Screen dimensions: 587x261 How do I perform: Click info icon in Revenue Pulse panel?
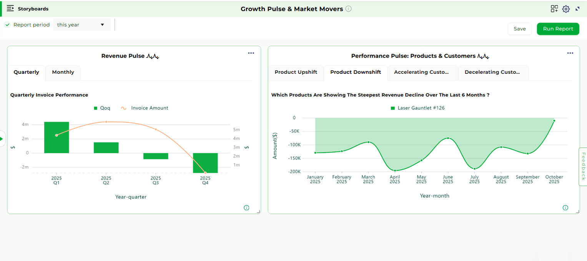click(246, 208)
